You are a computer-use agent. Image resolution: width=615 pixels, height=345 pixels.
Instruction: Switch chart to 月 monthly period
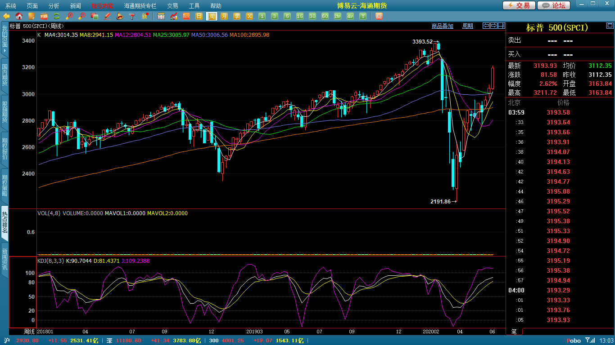(x=224, y=16)
